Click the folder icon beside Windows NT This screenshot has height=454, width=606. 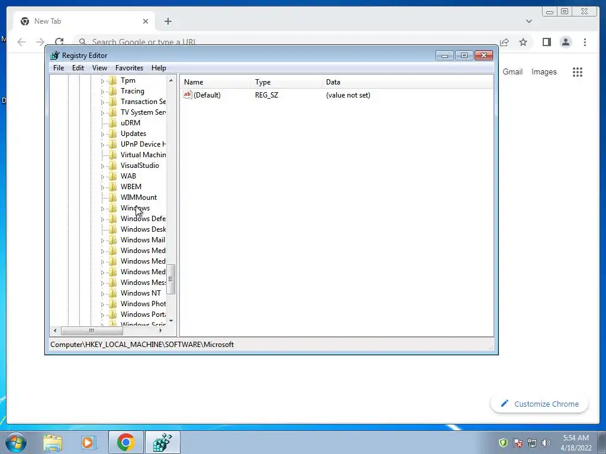point(113,293)
